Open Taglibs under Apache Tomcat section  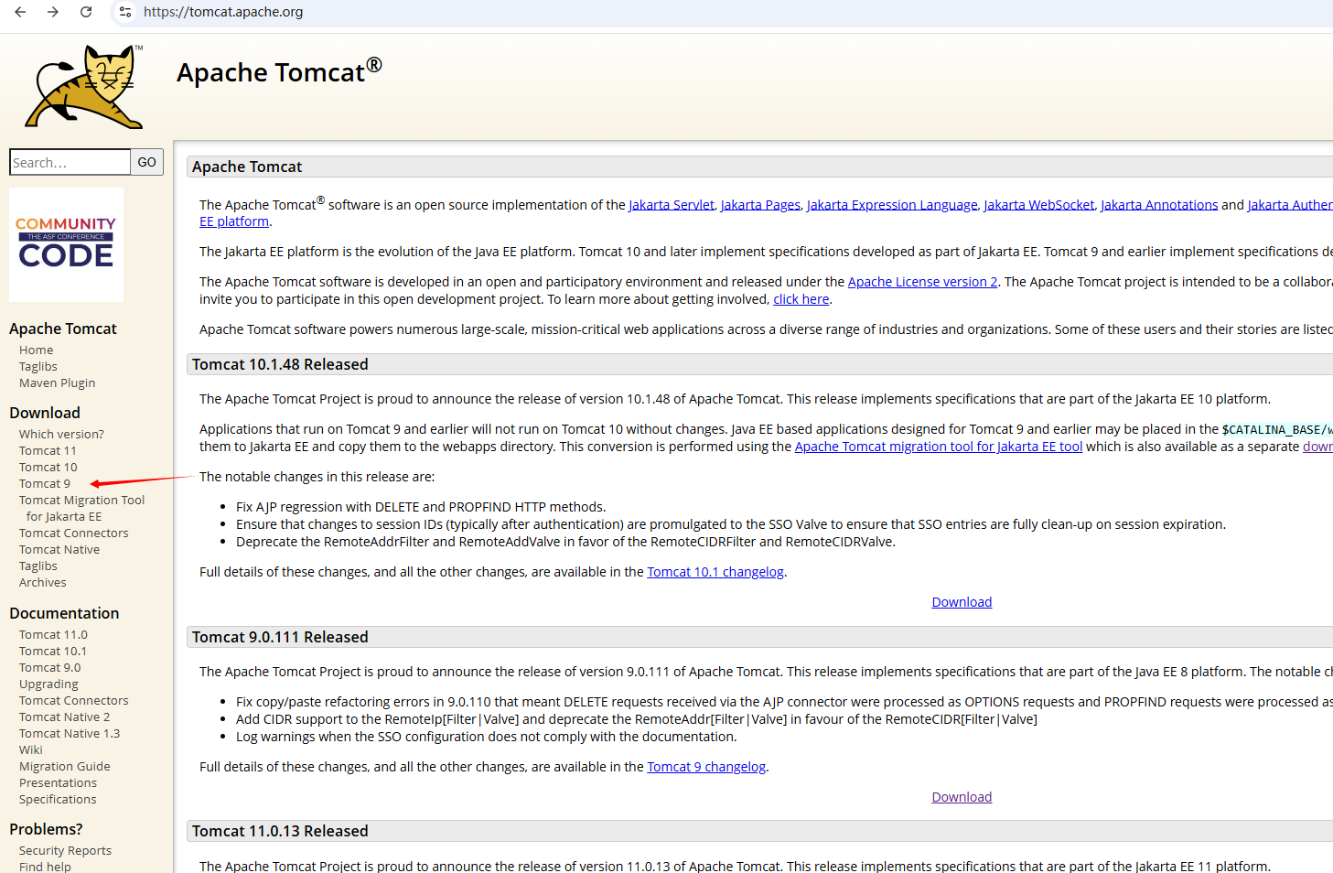38,367
